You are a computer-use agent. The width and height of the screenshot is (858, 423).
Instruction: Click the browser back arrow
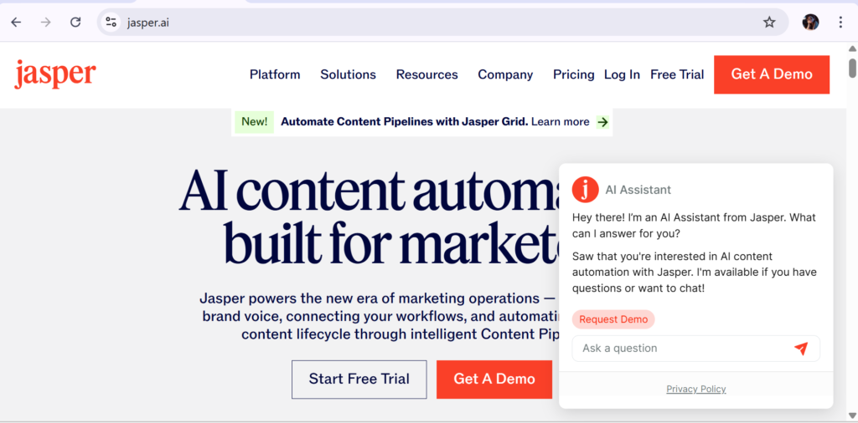coord(16,23)
